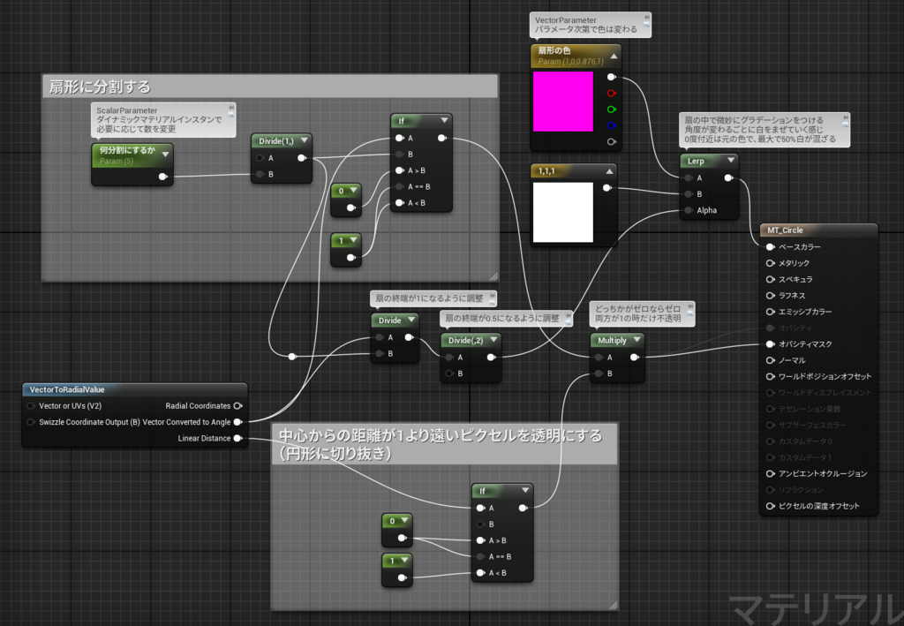Select the VectorToRadialValue node title

(67, 389)
